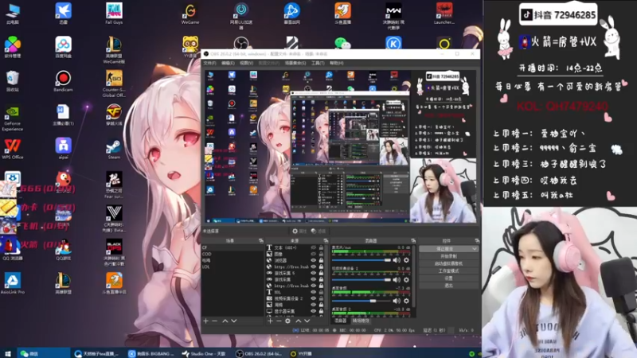The image size is (637, 358).
Task: Toggle the lock on the 浏览器 source
Action: tap(321, 260)
